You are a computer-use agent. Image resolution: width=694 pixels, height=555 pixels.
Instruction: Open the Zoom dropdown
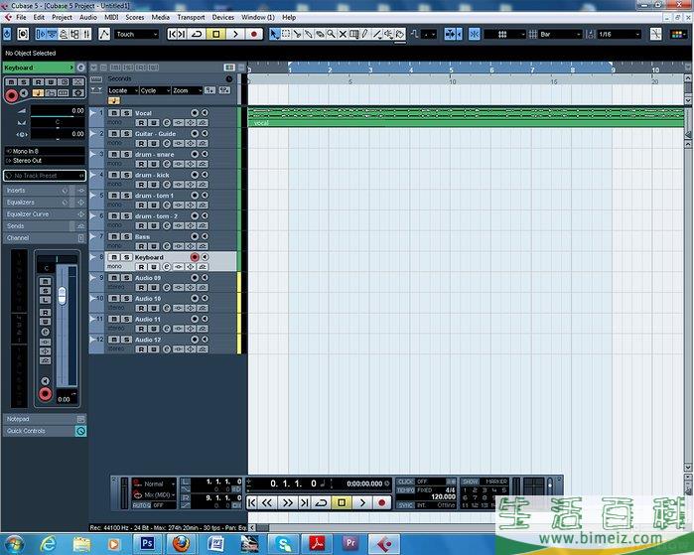(x=187, y=90)
